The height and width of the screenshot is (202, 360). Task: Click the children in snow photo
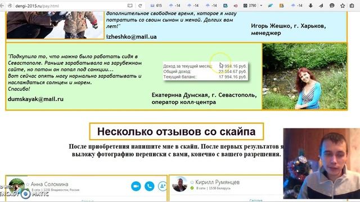(55, 25)
